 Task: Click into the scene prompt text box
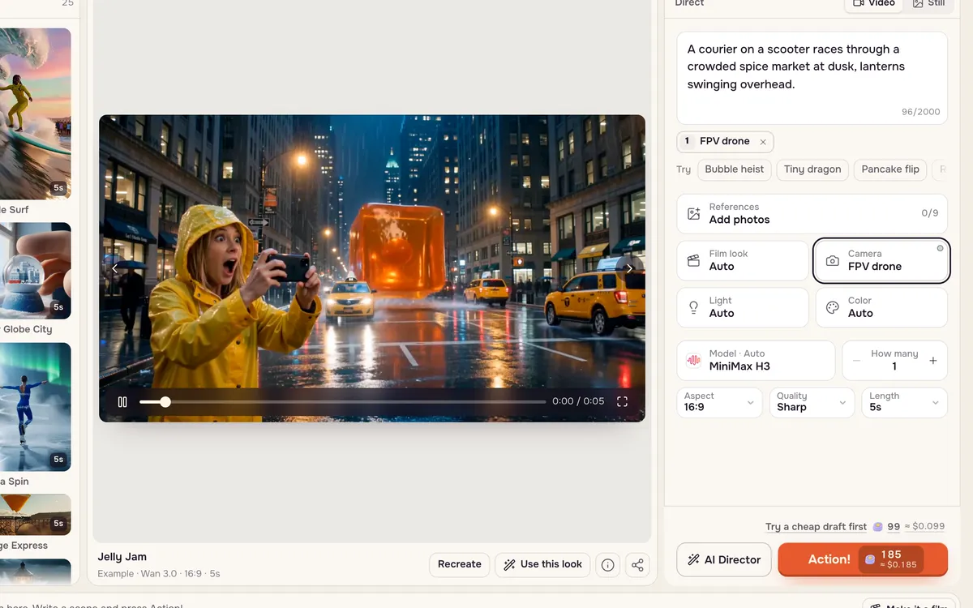(812, 78)
